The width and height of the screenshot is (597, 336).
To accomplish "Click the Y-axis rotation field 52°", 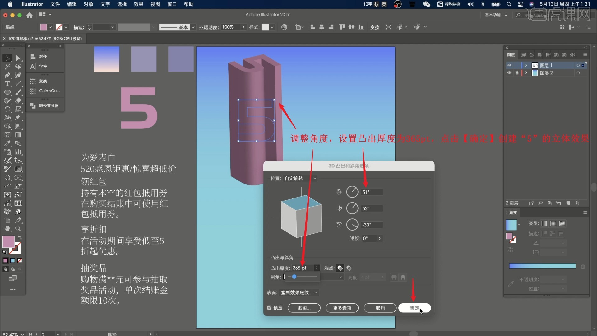I will pyautogui.click(x=372, y=208).
